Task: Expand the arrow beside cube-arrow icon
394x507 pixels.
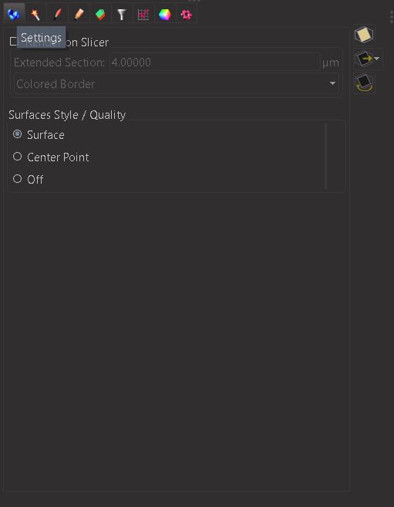Action: pos(377,59)
